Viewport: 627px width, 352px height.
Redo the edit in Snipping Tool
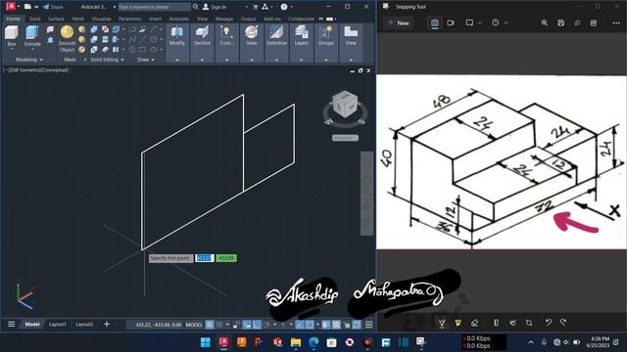(563, 322)
